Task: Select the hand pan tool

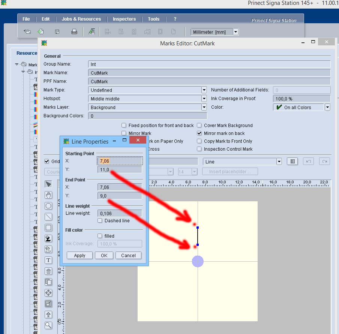Action: click(48, 195)
